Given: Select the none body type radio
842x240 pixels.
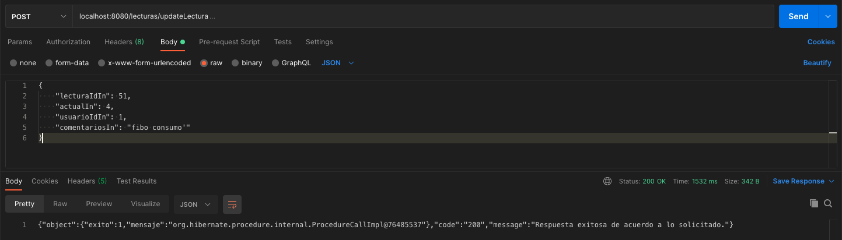Looking at the screenshot, I should tap(13, 63).
